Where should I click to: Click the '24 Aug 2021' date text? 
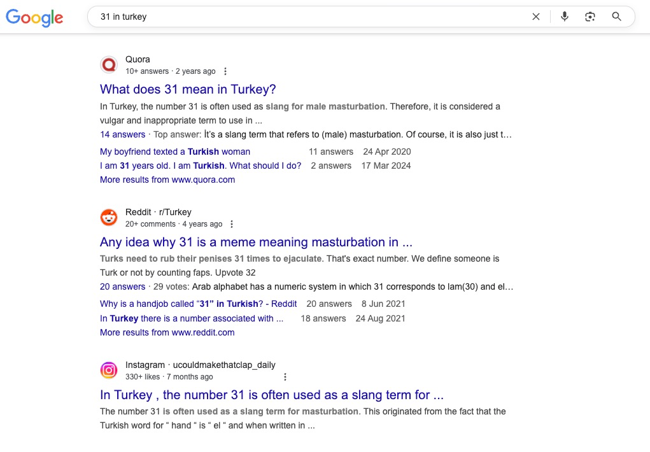pos(380,318)
